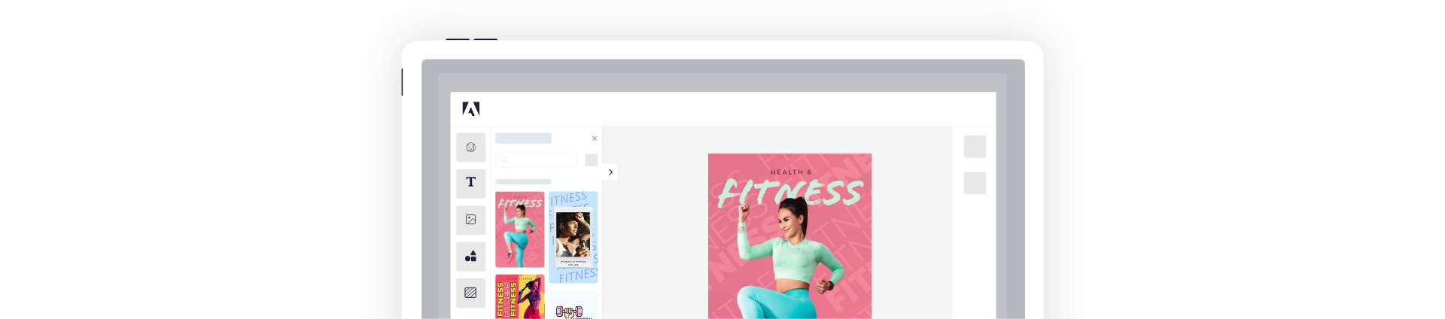The width and height of the screenshot is (1445, 319).
Task: Click the magnifier icon in search field
Action: 504,160
